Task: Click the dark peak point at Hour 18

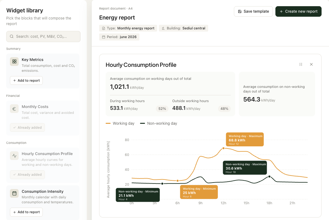Action: [x=270, y=177]
